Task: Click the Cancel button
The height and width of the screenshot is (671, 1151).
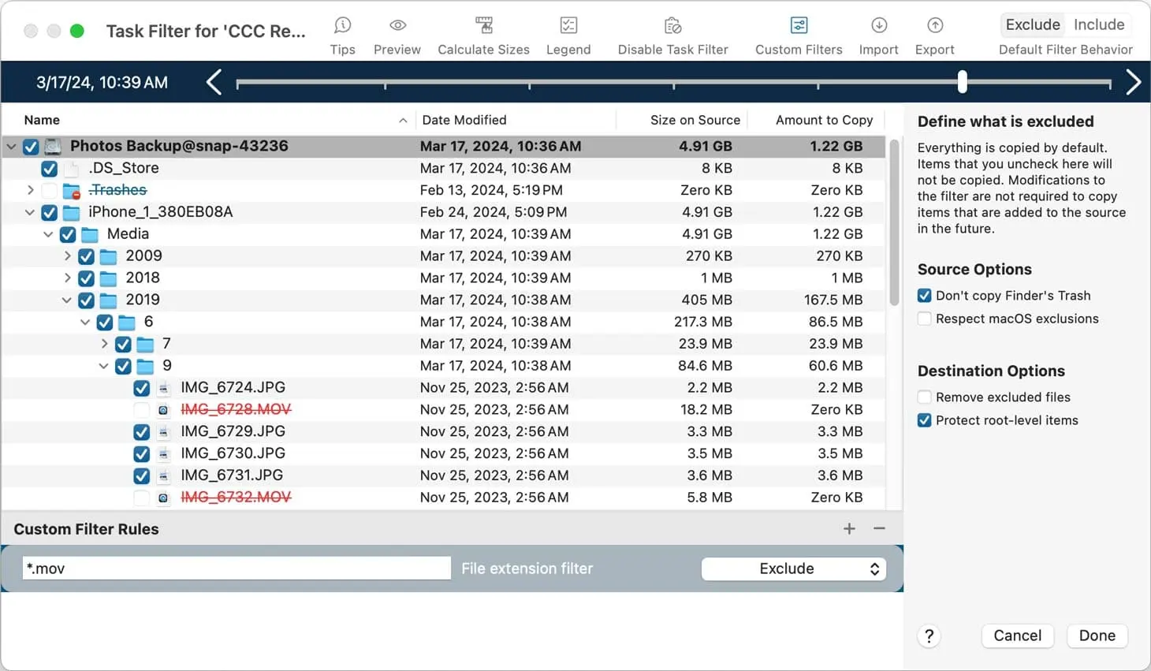Action: [x=1017, y=636]
